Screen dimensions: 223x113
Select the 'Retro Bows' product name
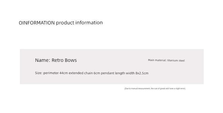(x=64, y=60)
